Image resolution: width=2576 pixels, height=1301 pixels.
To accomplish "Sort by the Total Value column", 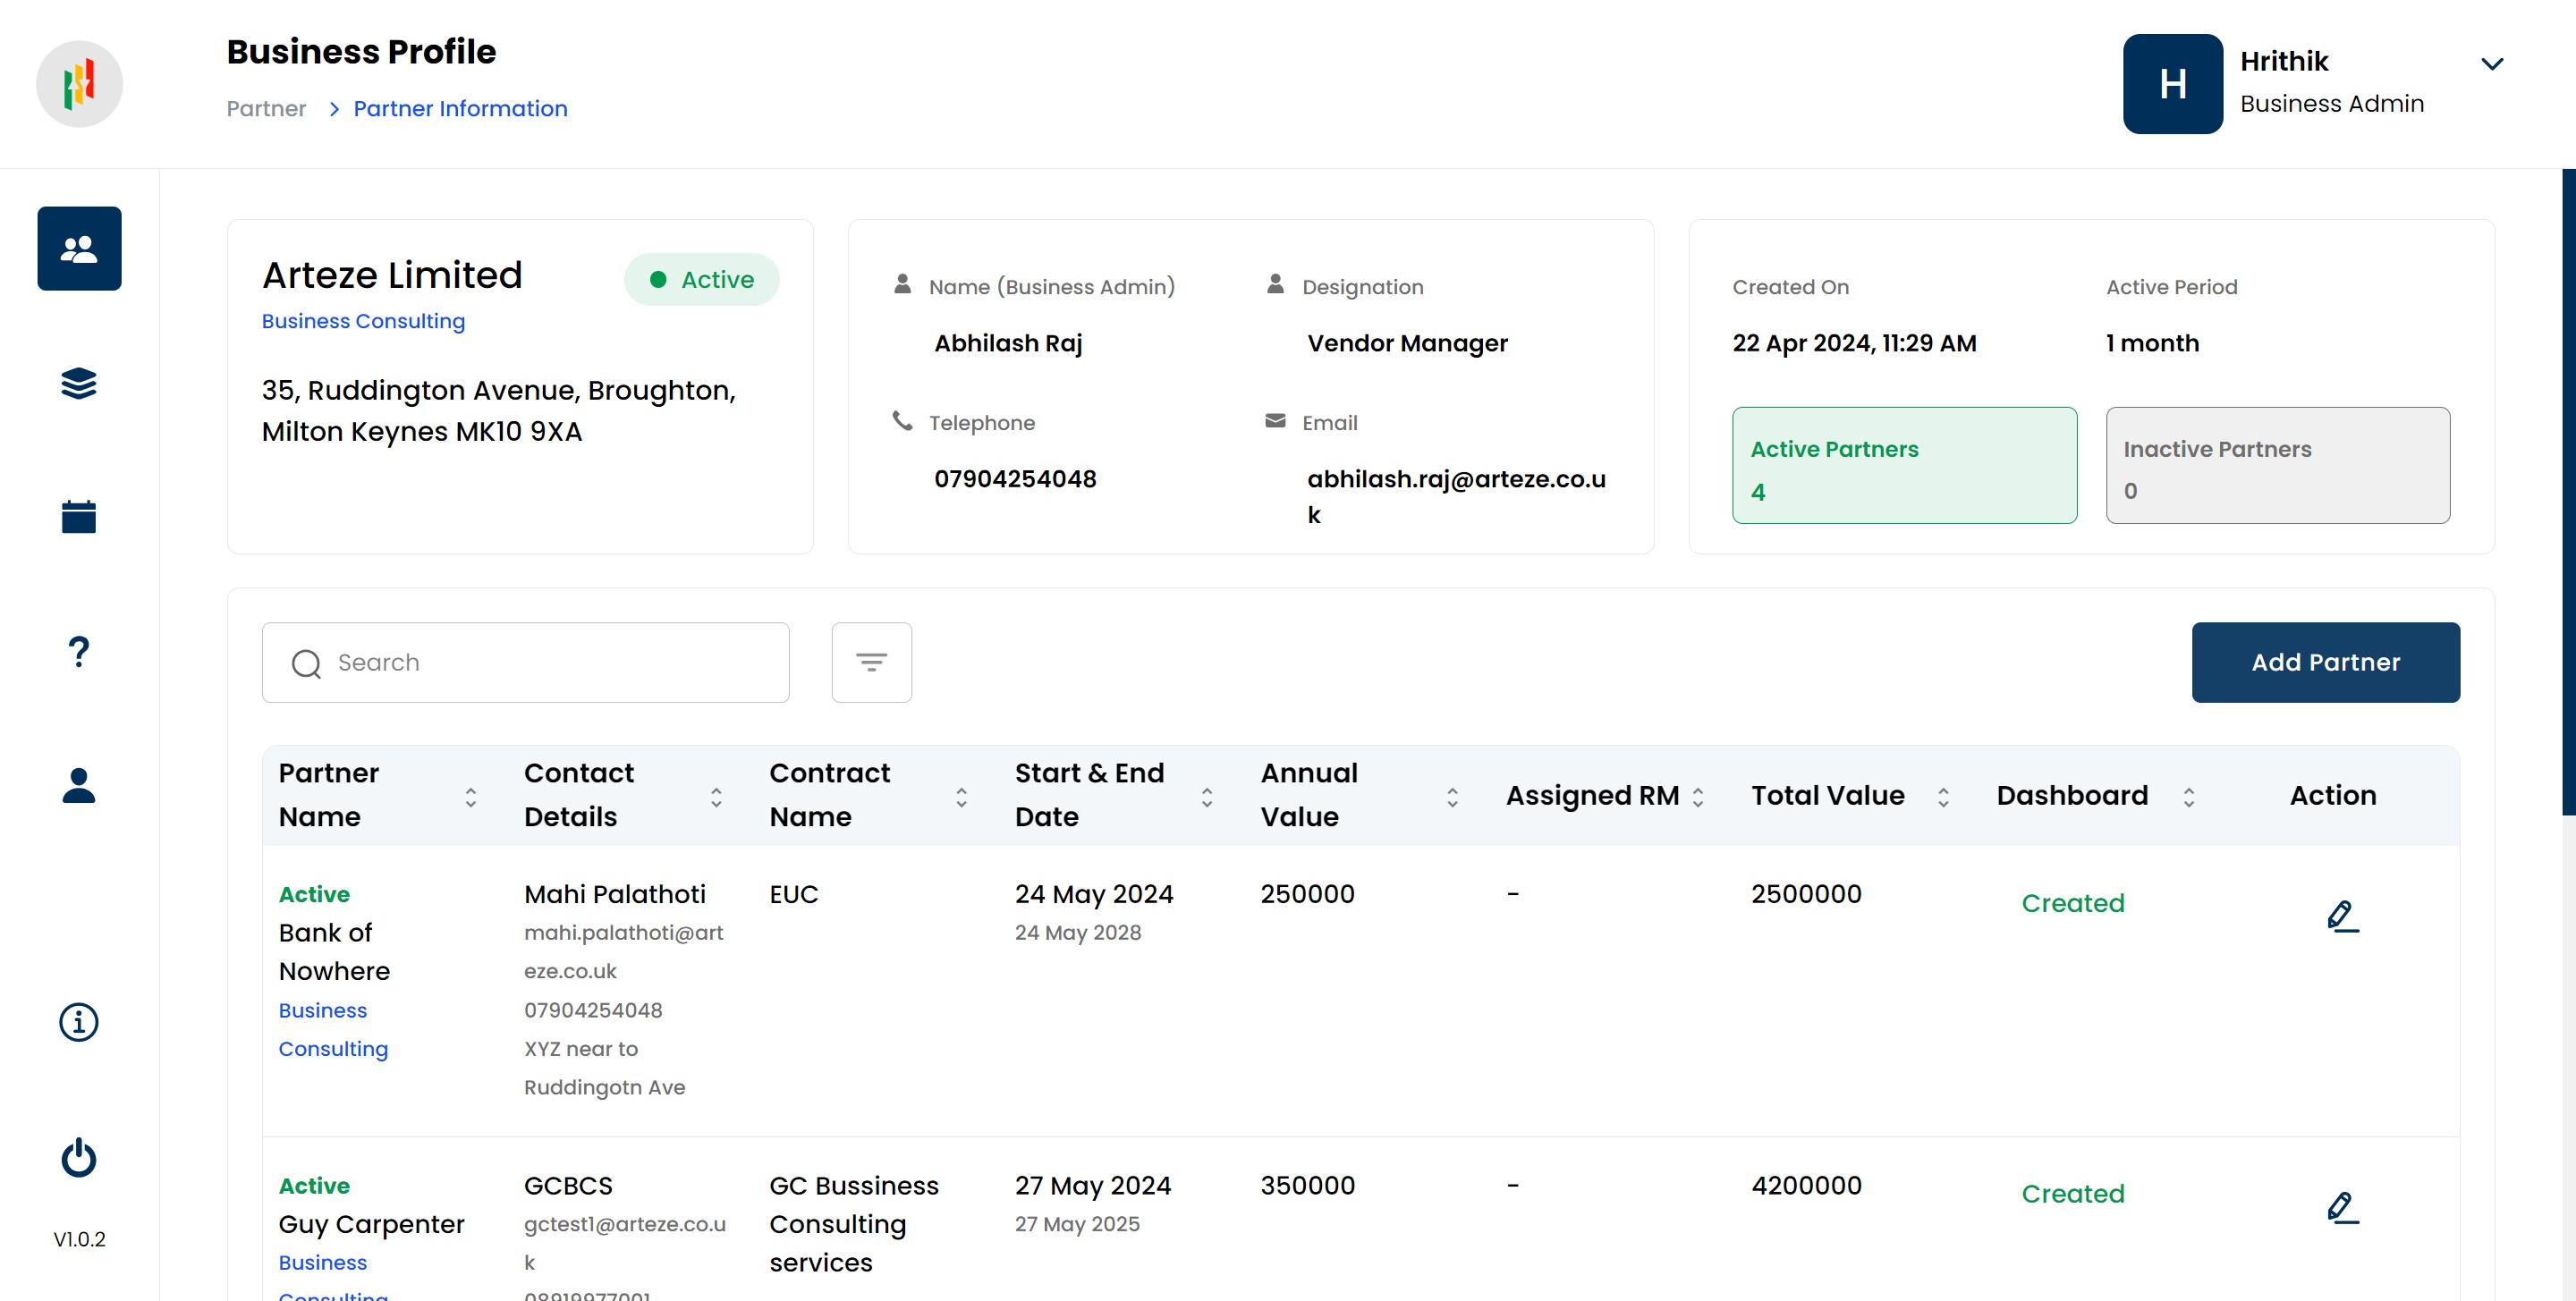I will click(1942, 796).
